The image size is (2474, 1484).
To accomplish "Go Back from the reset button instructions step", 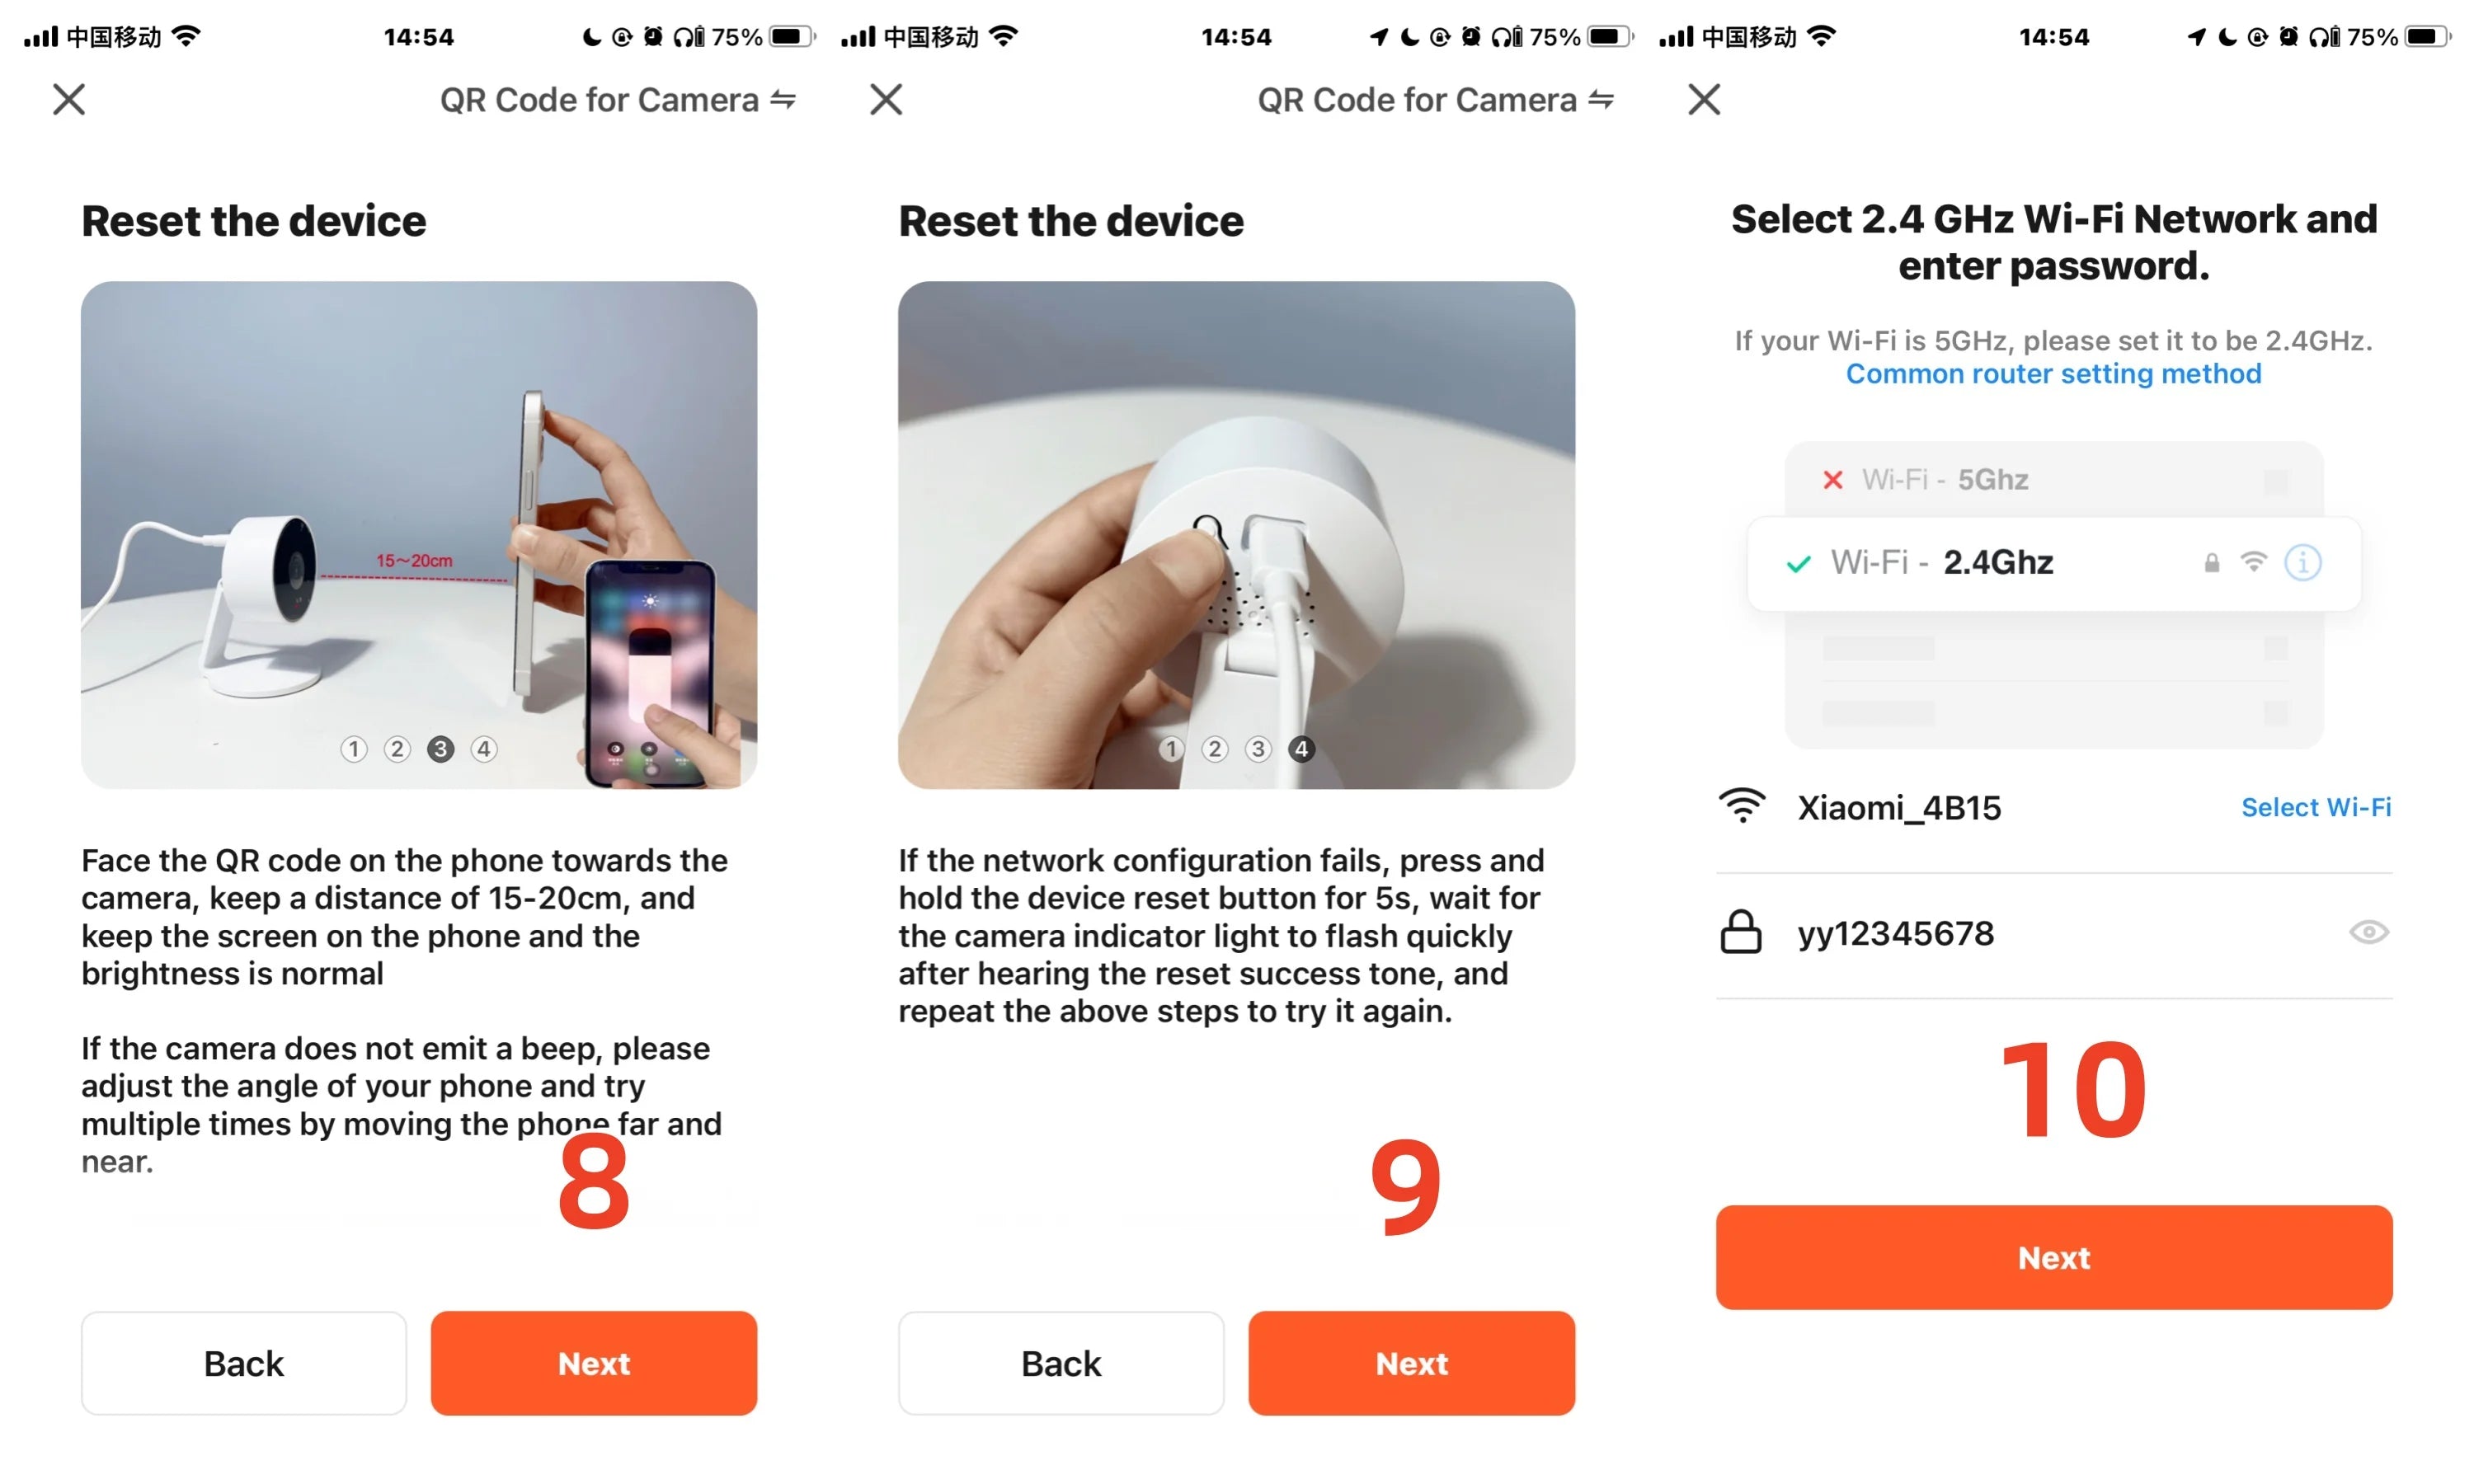I will (1061, 1363).
